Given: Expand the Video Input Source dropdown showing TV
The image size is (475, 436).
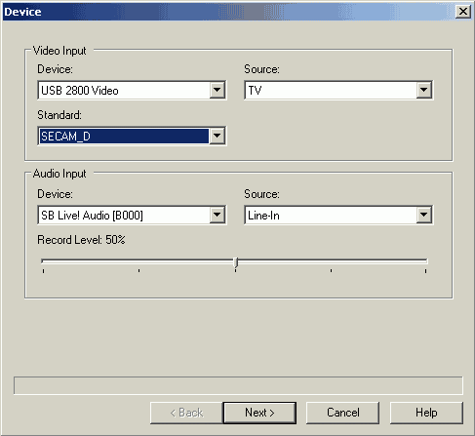Looking at the screenshot, I should (x=338, y=90).
